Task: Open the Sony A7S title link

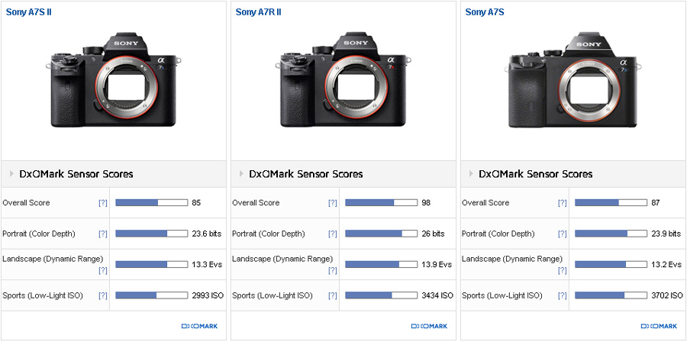Action: coord(485,12)
